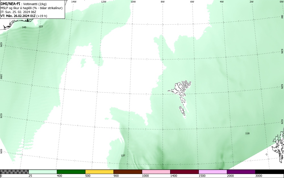284x178 pixels.
Task: Click the gray checkered 0–25 legend swatch
Action: (14, 172)
